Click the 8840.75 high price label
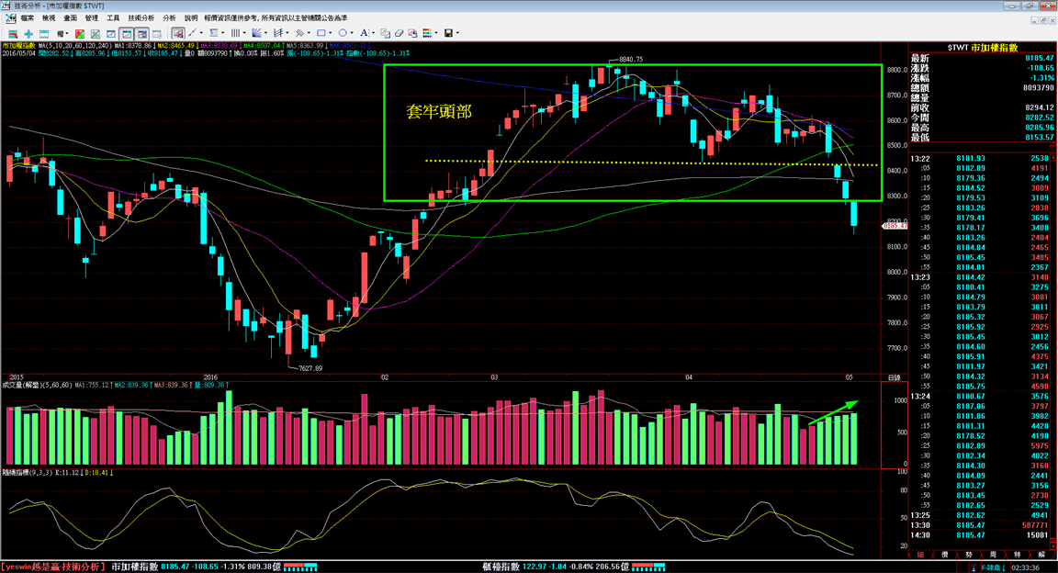The image size is (1058, 573). 631,60
